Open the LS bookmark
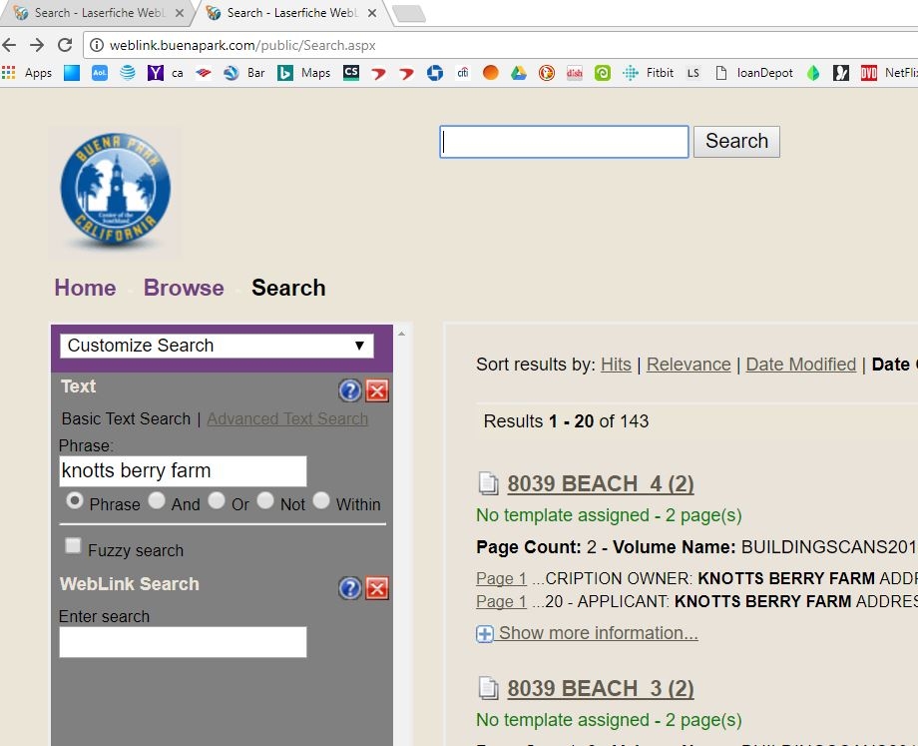The image size is (918, 746). point(693,73)
